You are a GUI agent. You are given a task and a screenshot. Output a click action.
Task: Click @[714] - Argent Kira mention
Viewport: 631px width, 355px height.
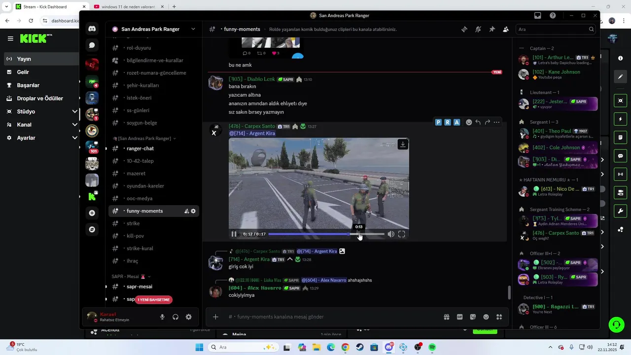[252, 134]
